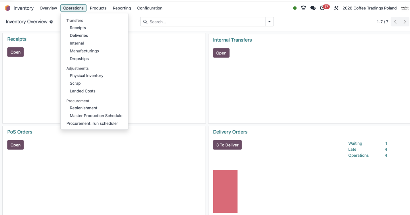Open activities clock with 27 badge
The height and width of the screenshot is (215, 410).
pyautogui.click(x=324, y=7)
